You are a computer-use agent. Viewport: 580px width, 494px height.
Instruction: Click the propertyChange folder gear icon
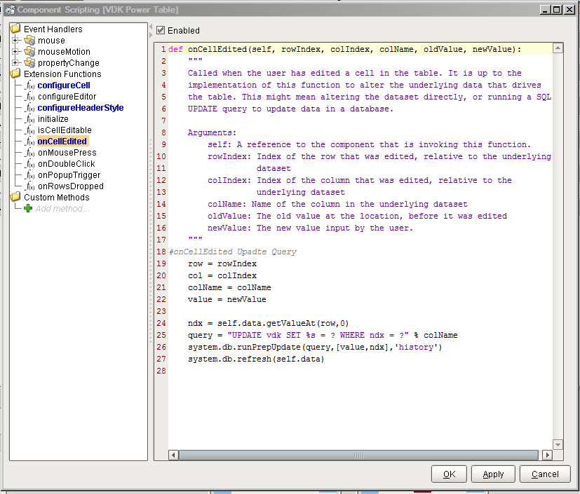29,63
